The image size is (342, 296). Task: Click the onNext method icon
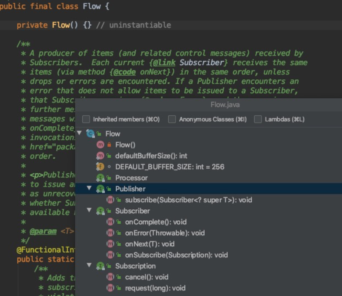[x=110, y=244]
